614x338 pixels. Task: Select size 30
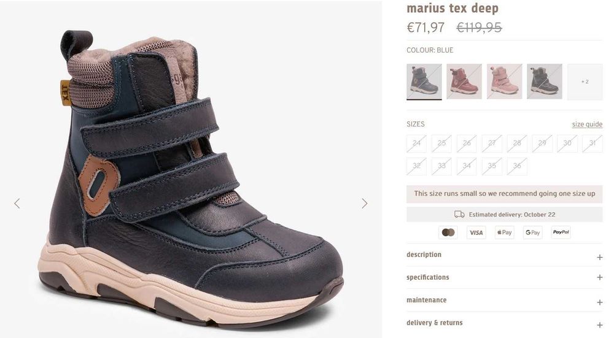567,144
